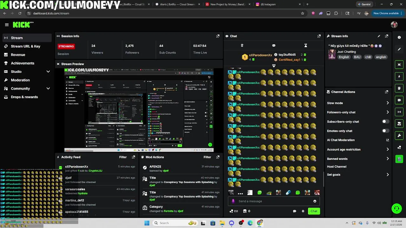
Task: Expand Account age restriction options
Action: pyautogui.click(x=387, y=149)
